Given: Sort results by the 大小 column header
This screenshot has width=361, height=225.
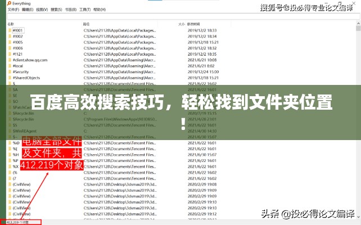Looking at the screenshot, I should point(182,24).
